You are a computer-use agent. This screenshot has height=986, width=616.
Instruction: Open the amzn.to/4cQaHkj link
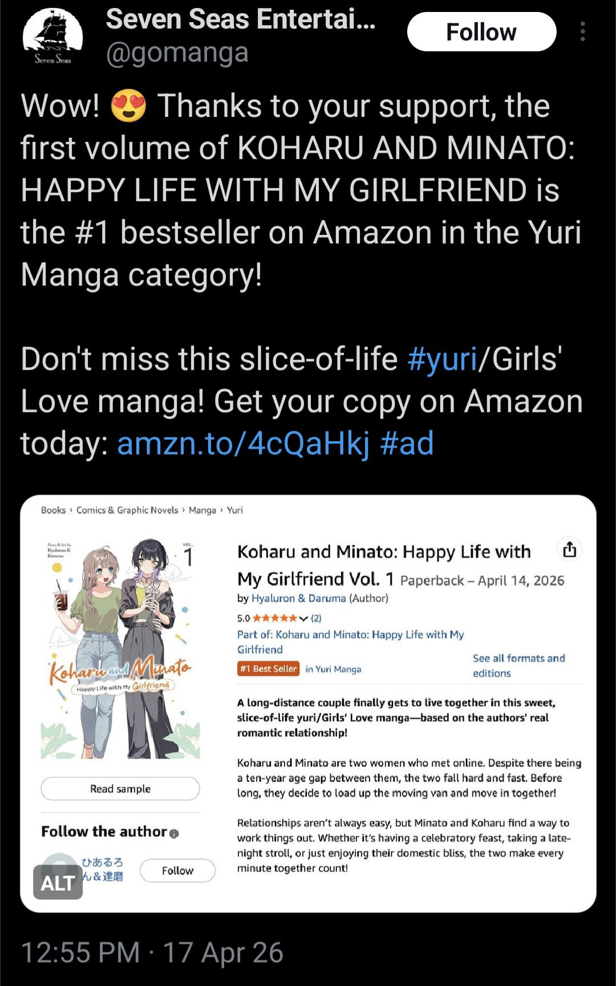coord(244,444)
